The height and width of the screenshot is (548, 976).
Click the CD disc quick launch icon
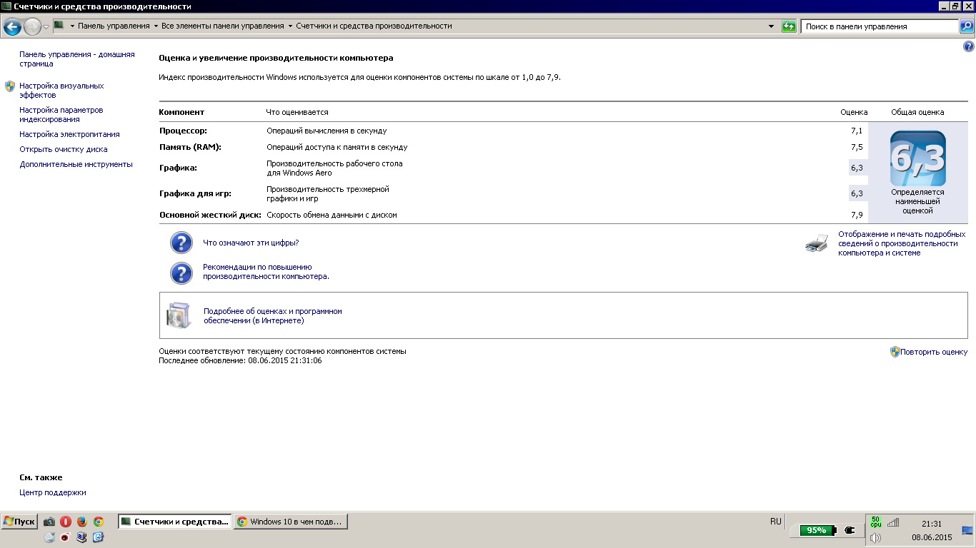pyautogui.click(x=49, y=537)
